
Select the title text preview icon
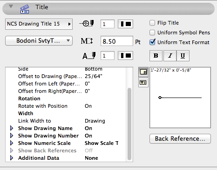pos(143,82)
